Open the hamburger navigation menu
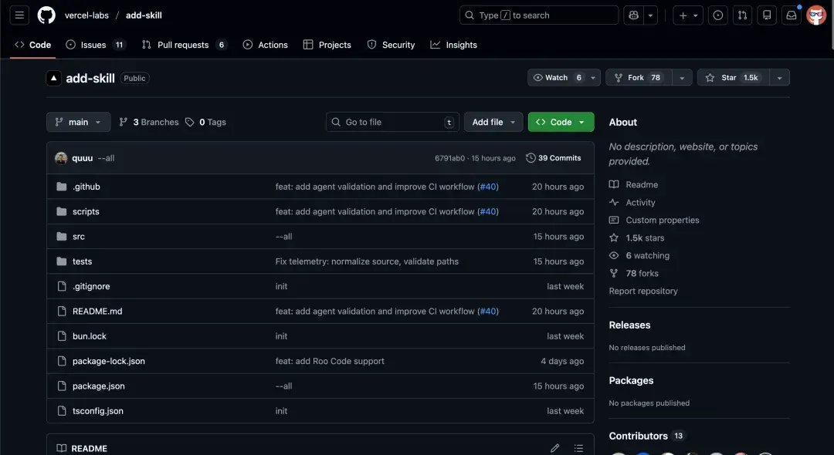The width and height of the screenshot is (834, 455). coord(20,15)
